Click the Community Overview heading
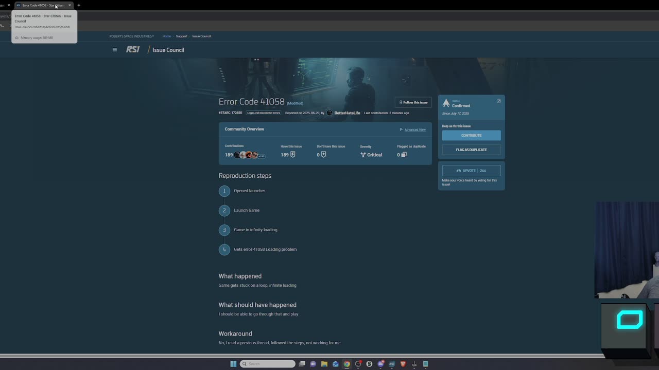The image size is (659, 370). 245,129
